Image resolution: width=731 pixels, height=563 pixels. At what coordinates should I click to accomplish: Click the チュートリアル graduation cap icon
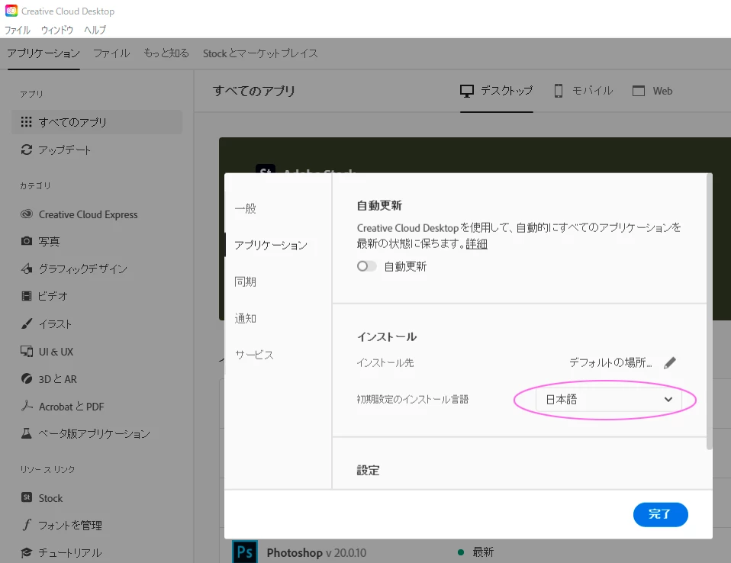(x=27, y=552)
